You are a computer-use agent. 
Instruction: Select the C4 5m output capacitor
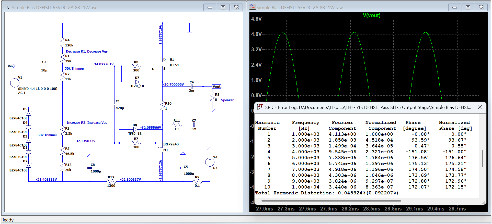[192, 86]
